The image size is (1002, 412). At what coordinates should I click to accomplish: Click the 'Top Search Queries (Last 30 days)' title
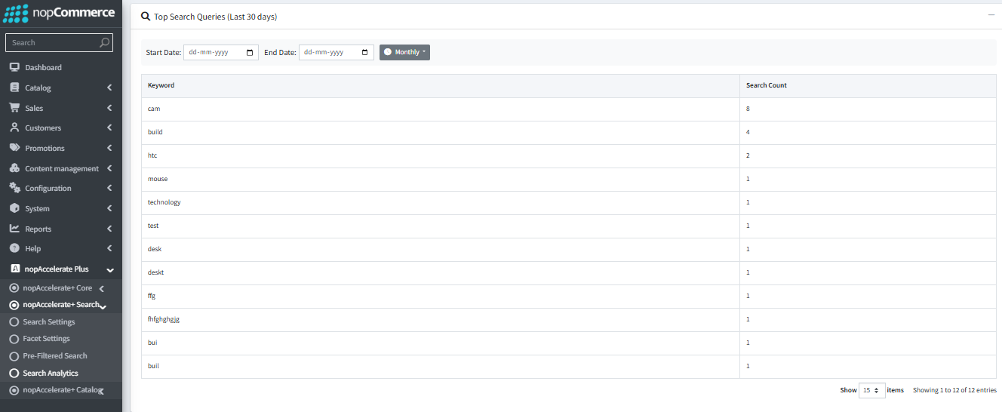pos(215,16)
